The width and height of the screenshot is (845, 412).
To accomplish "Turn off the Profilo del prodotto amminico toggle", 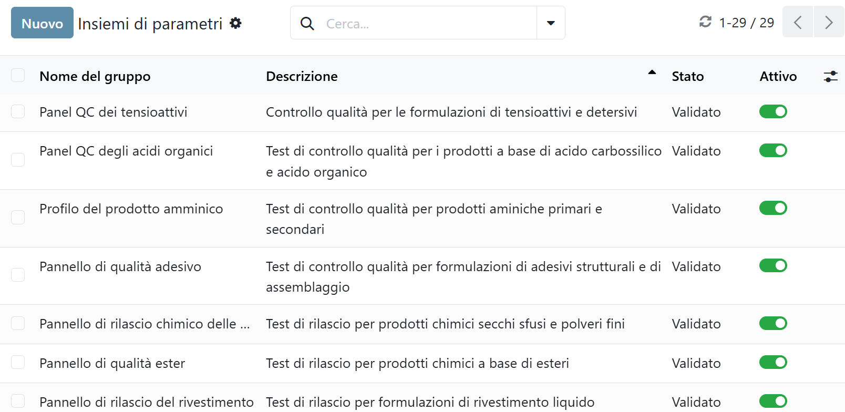I will [773, 208].
